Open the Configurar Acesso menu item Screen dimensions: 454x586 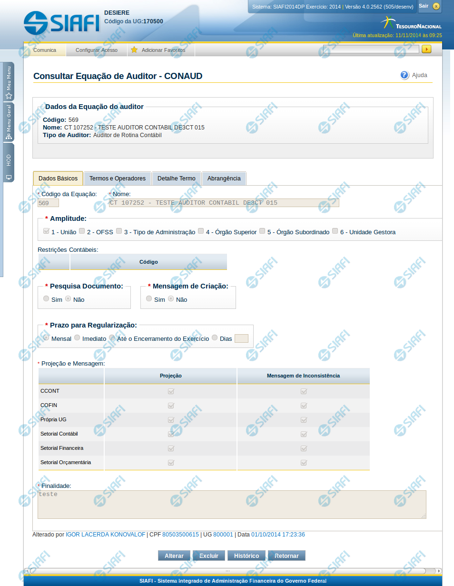(97, 50)
